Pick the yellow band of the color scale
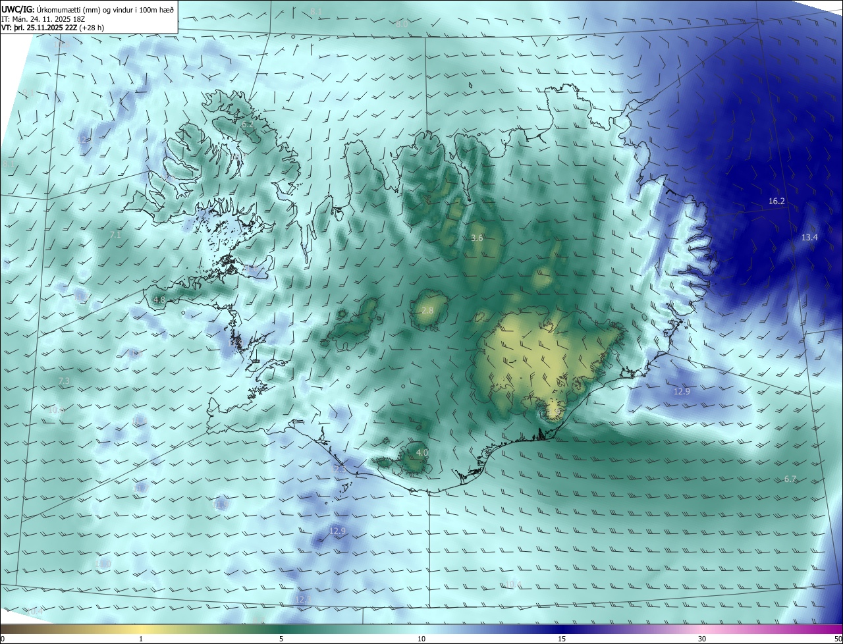 pos(141,629)
